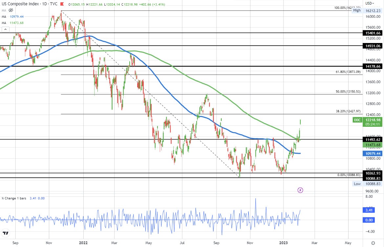This screenshot has width=384, height=247.
Task: Click the blue 0.00 value on change scale
Action: point(369,220)
